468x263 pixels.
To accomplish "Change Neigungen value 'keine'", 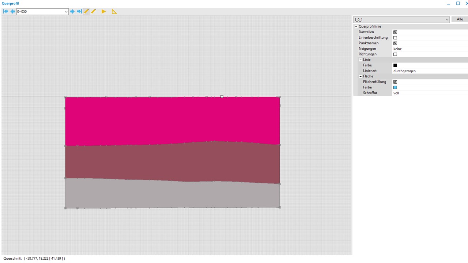I will tap(430, 49).
